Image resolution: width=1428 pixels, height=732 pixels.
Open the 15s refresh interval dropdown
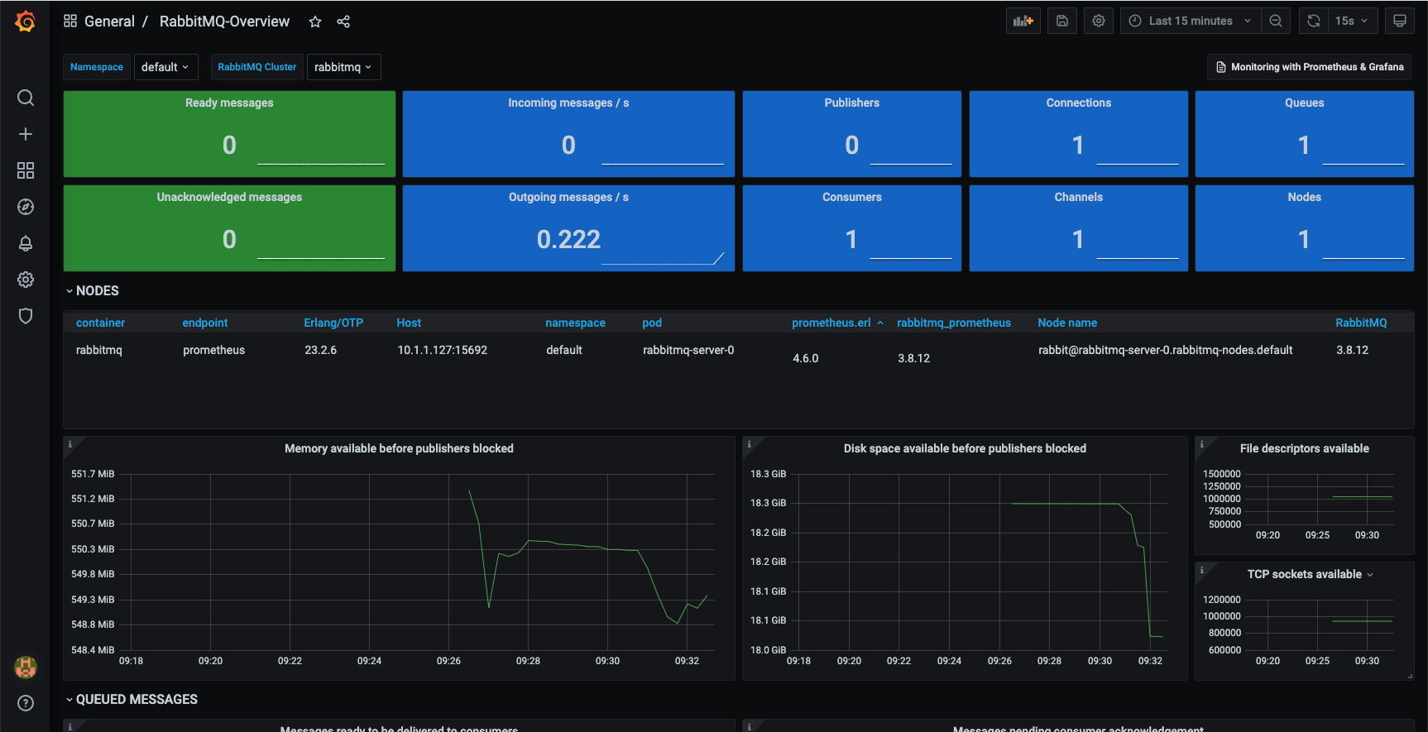1352,21
